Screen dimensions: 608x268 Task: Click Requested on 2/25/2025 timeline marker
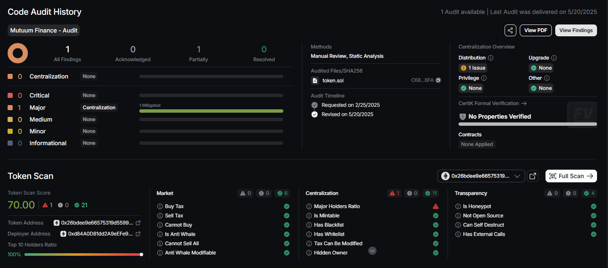315,105
